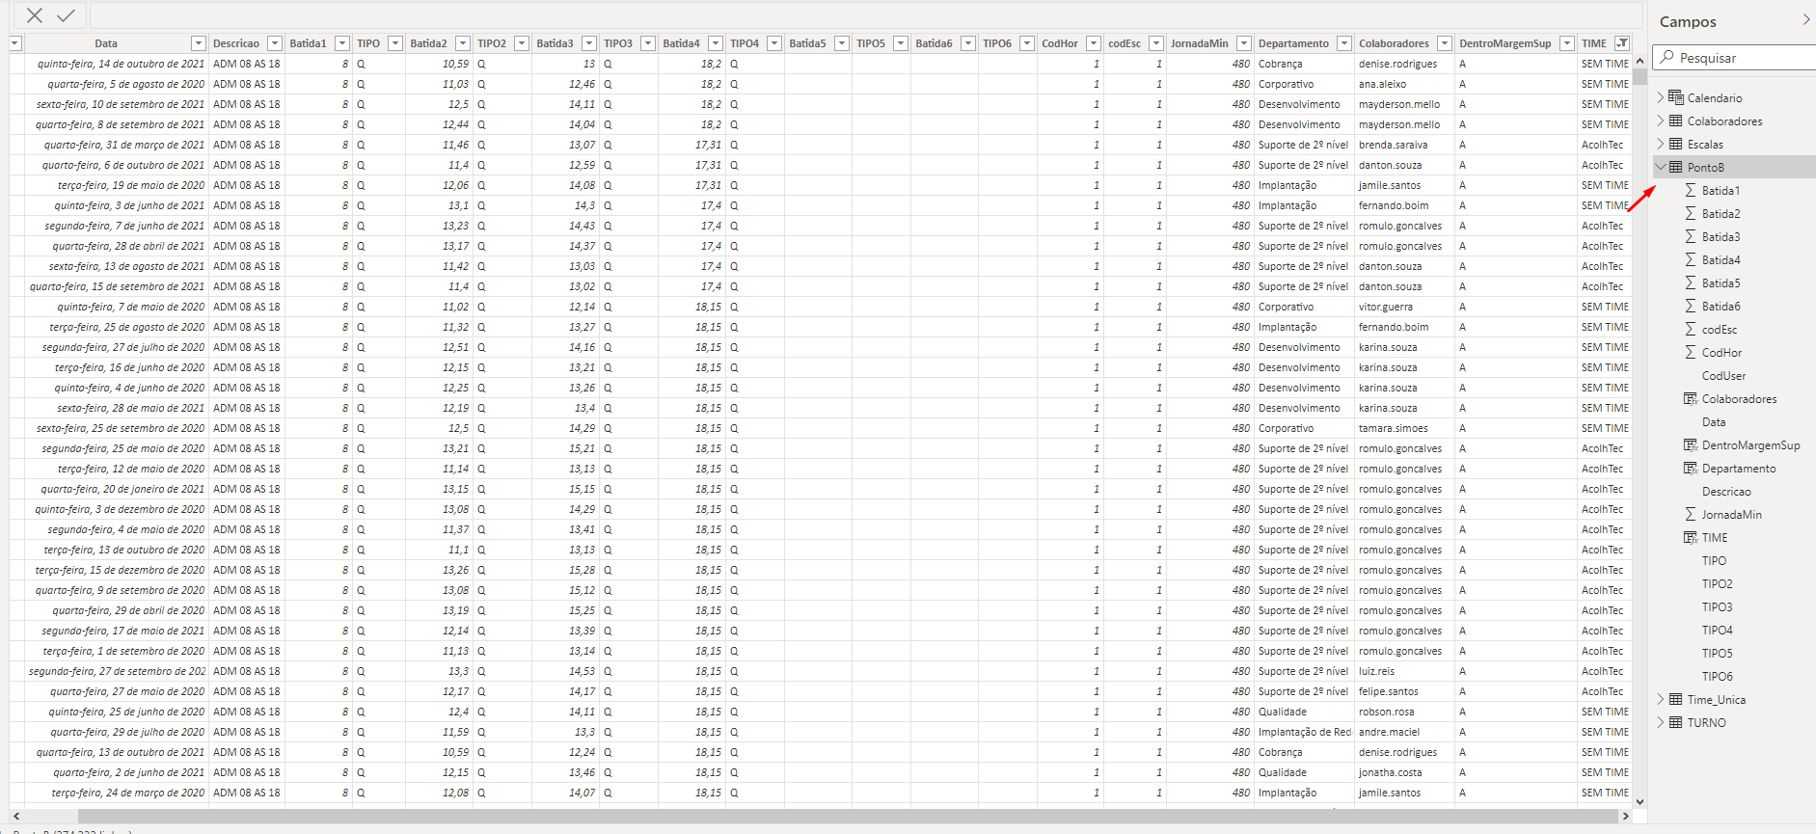Expand the TURNO table fields
Image resolution: width=1816 pixels, height=834 pixels.
pos(1661,722)
